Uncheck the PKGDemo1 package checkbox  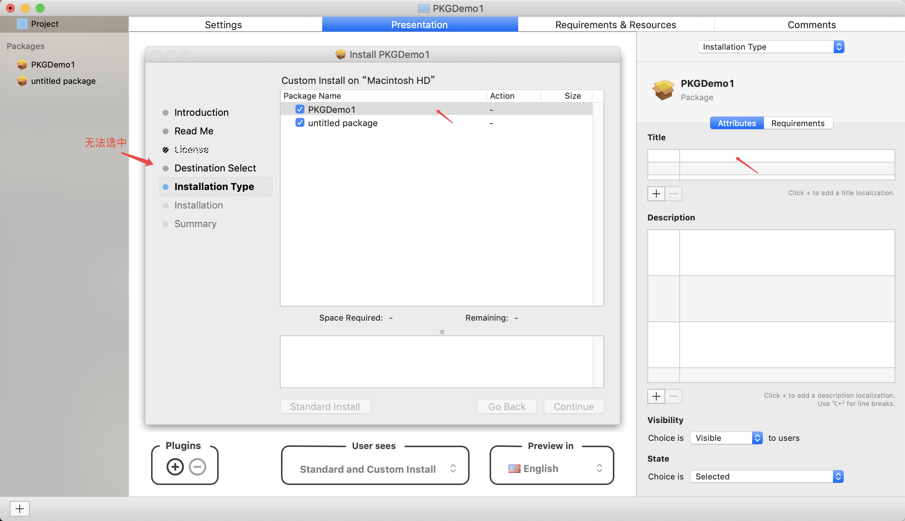[x=300, y=109]
